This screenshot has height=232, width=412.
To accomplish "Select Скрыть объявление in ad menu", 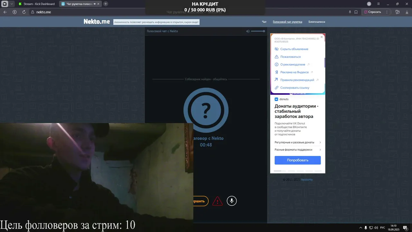I will point(291,49).
